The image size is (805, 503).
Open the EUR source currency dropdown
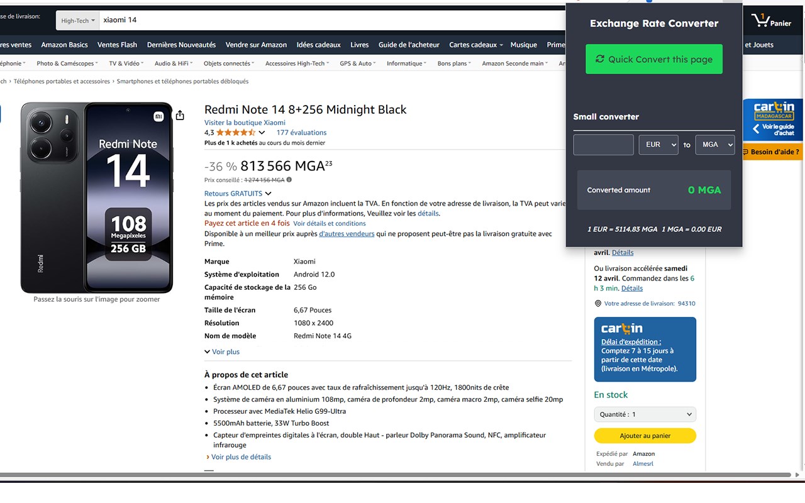click(x=658, y=145)
